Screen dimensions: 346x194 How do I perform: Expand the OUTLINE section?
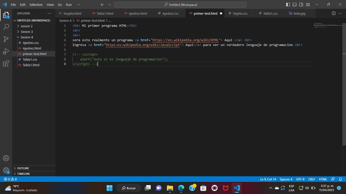click(34, 168)
